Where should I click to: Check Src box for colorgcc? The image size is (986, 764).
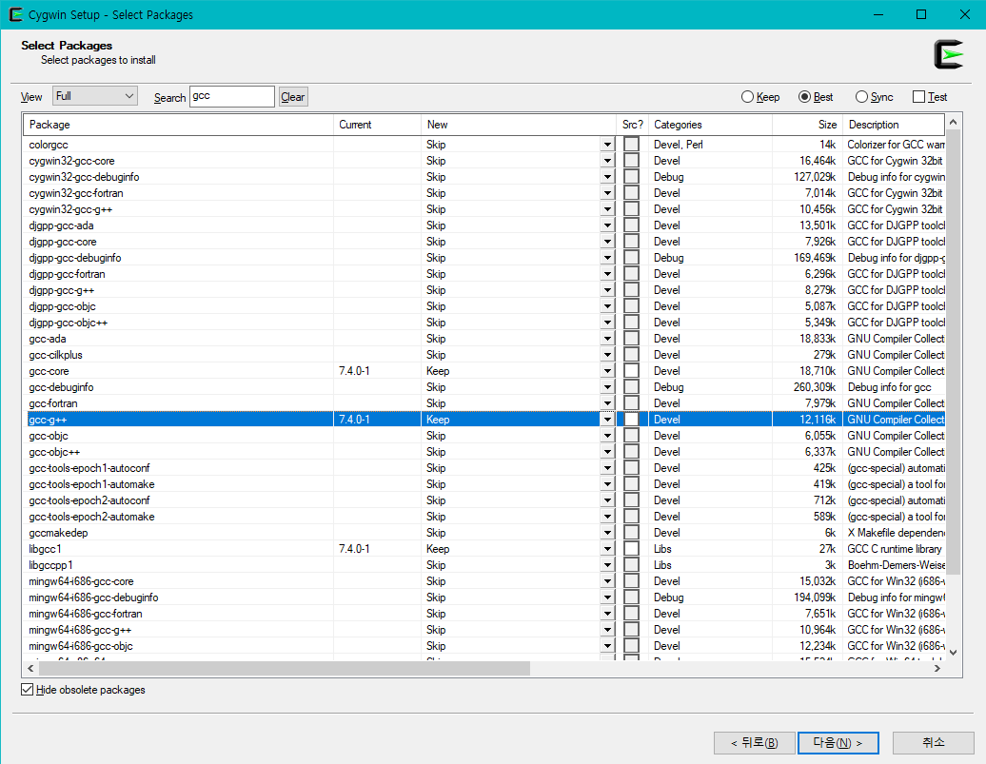click(631, 144)
